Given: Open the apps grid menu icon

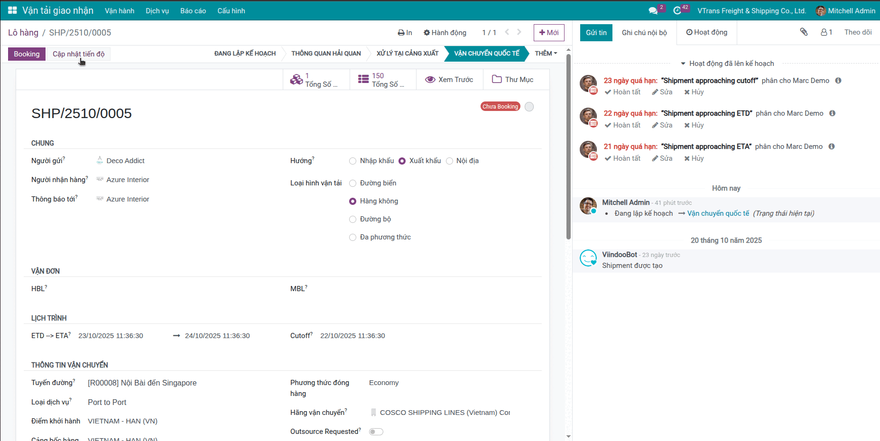Looking at the screenshot, I should 12,10.
